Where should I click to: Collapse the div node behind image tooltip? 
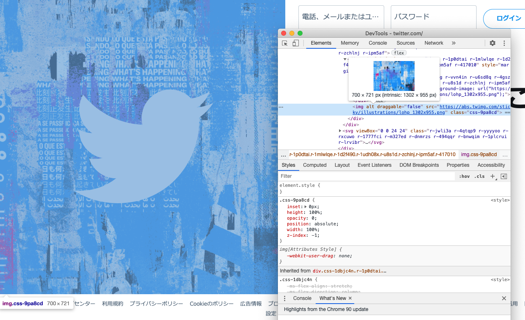coord(345,59)
